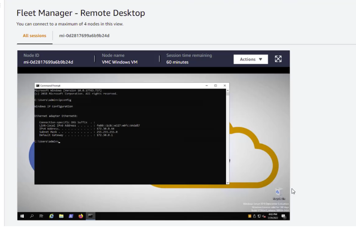The image size is (356, 229).
Task: Click the ipconfig command line in console
Action: tap(53, 100)
